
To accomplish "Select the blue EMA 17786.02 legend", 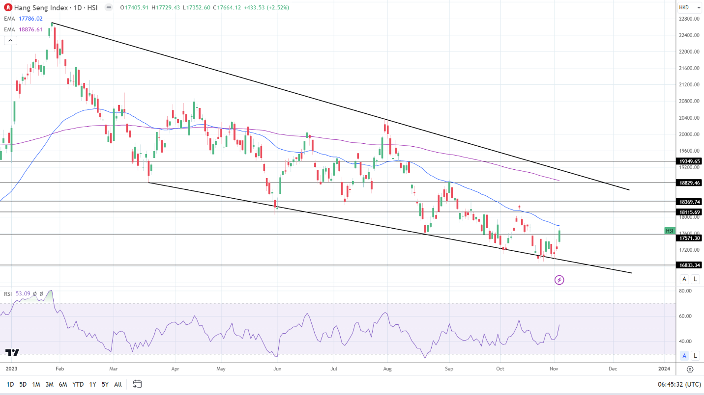I will click(x=23, y=19).
